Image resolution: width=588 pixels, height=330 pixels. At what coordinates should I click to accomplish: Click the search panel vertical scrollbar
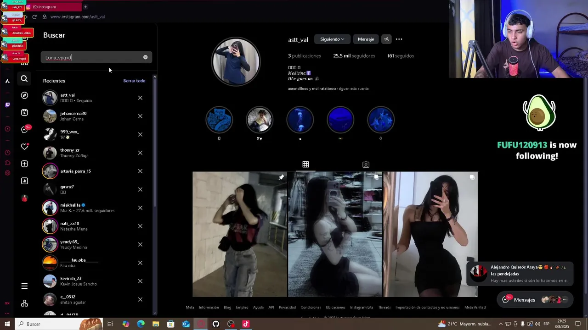coord(155,142)
